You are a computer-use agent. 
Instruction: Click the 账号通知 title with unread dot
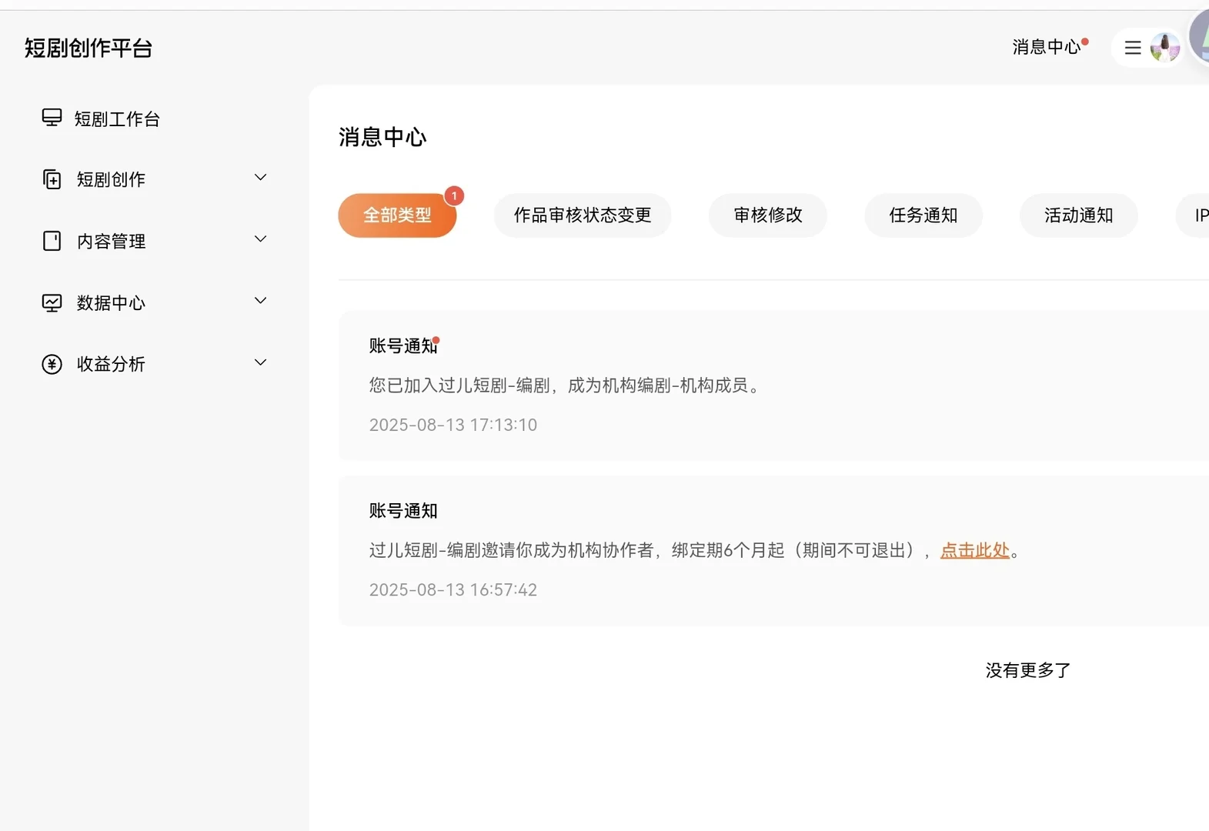point(403,346)
